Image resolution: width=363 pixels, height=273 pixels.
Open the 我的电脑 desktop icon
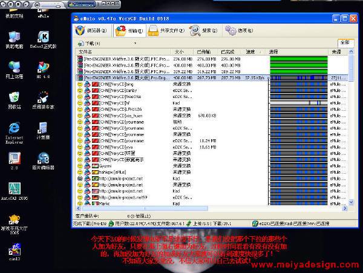pos(15,40)
